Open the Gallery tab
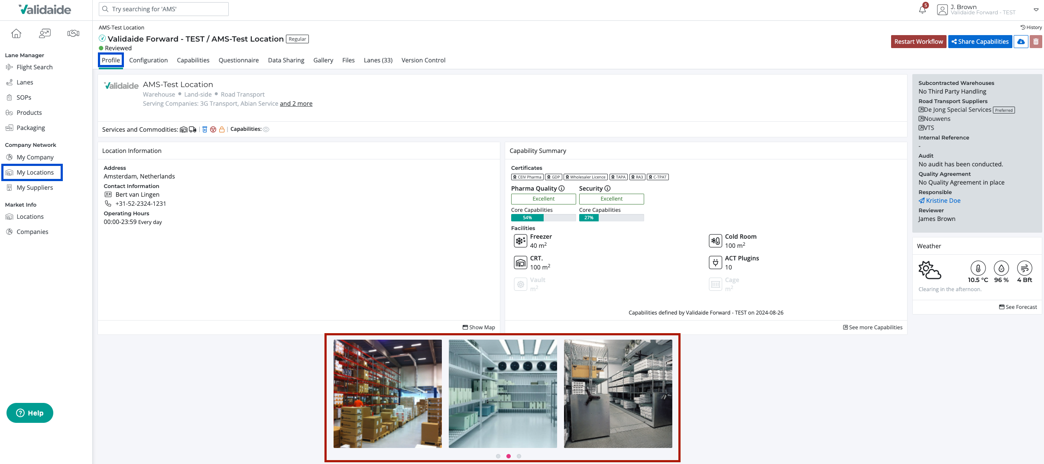 [323, 60]
